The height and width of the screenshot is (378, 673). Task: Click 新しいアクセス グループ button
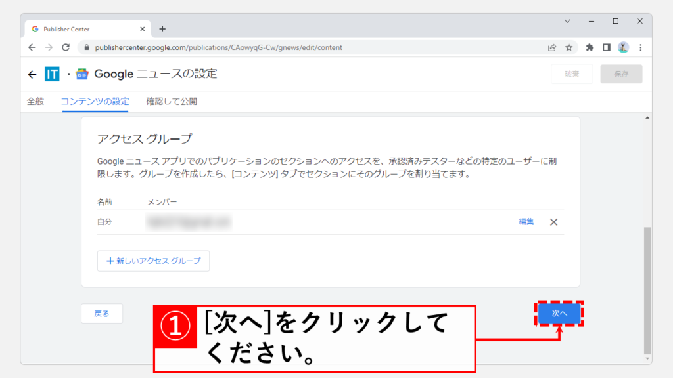coord(153,261)
